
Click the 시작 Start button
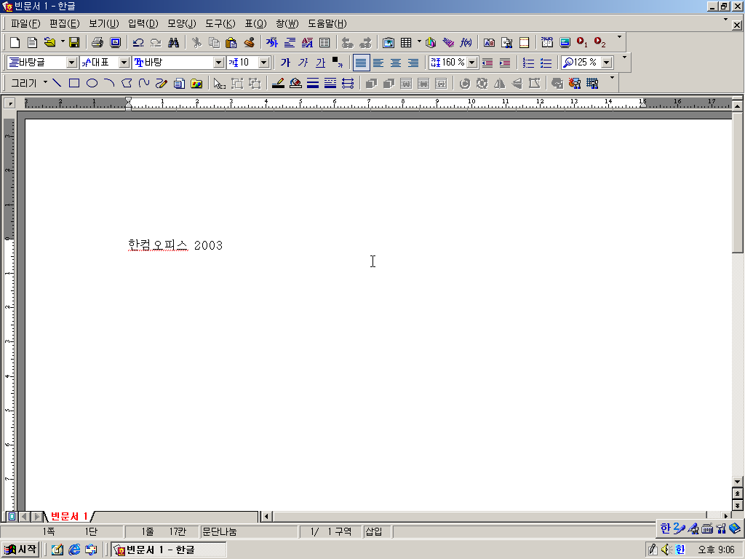pos(20,550)
